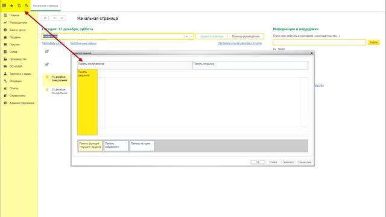Click Отмена button in panel editor

pyautogui.click(x=273, y=162)
